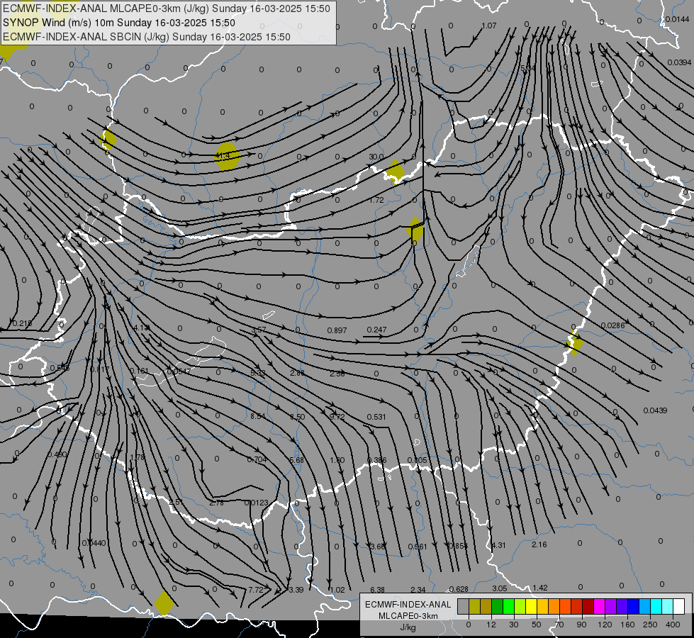Image resolution: width=694 pixels, height=638 pixels.
Task: Click the map value 5.68
Action: pos(296,460)
